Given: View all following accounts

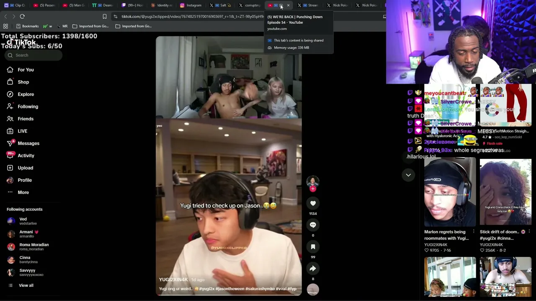Looking at the screenshot, I should [x=26, y=286].
